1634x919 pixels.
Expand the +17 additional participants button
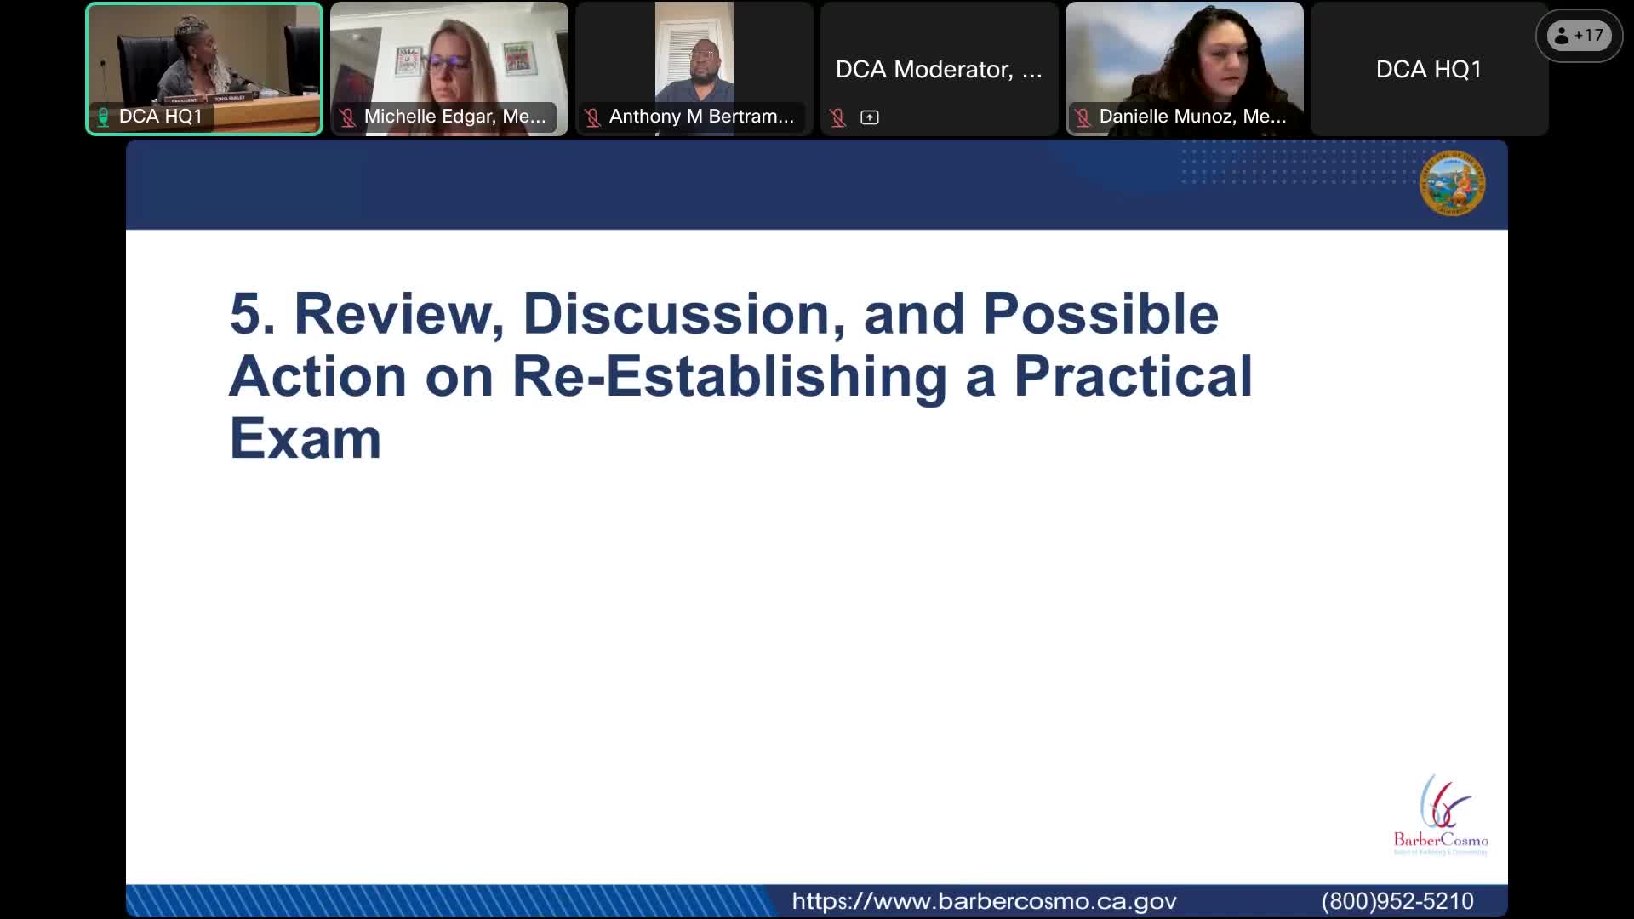click(1579, 36)
